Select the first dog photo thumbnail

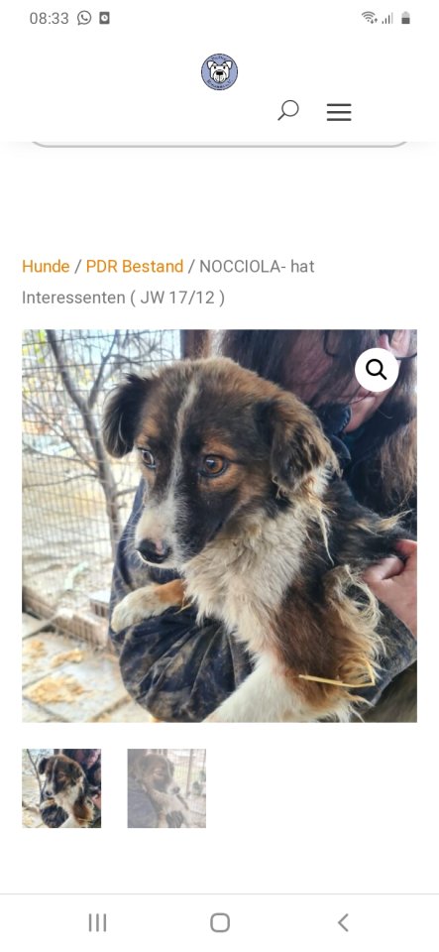[61, 788]
